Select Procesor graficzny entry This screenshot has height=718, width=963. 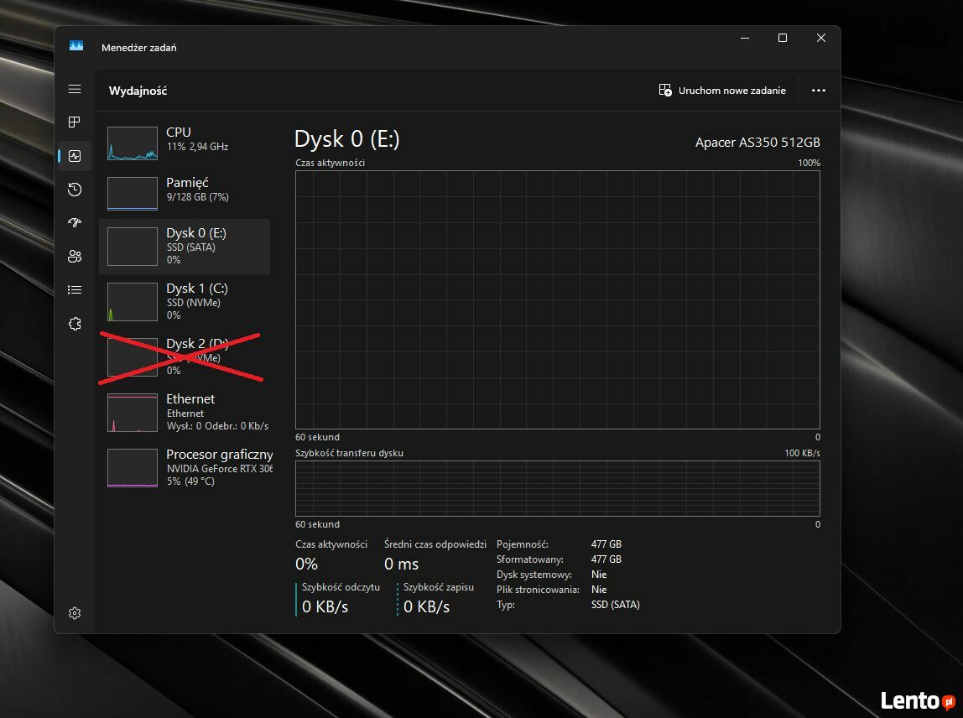pos(185,467)
